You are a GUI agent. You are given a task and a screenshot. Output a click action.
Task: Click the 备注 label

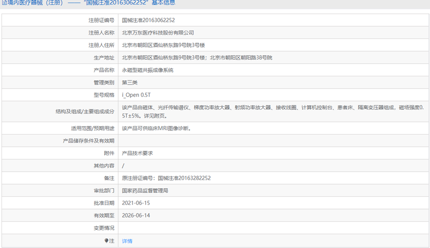(109, 178)
